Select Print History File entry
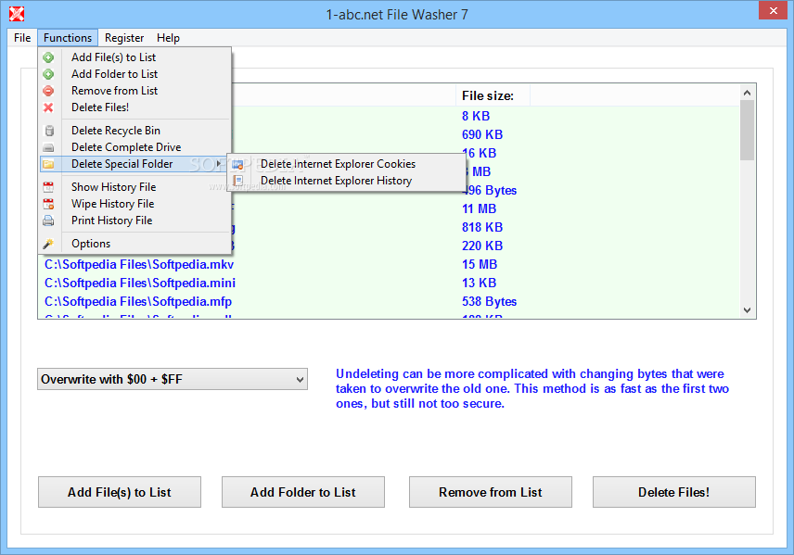 pyautogui.click(x=134, y=221)
